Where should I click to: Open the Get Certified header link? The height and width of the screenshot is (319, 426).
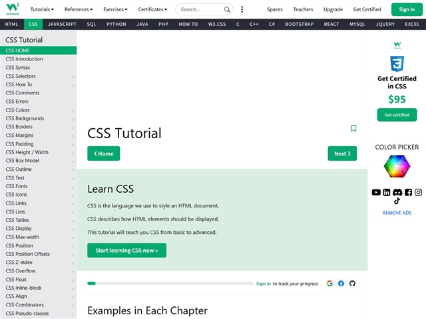click(x=367, y=9)
